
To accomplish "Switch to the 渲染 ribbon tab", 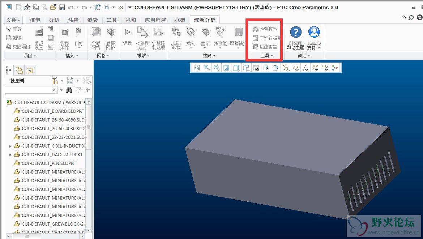I will click(93, 20).
